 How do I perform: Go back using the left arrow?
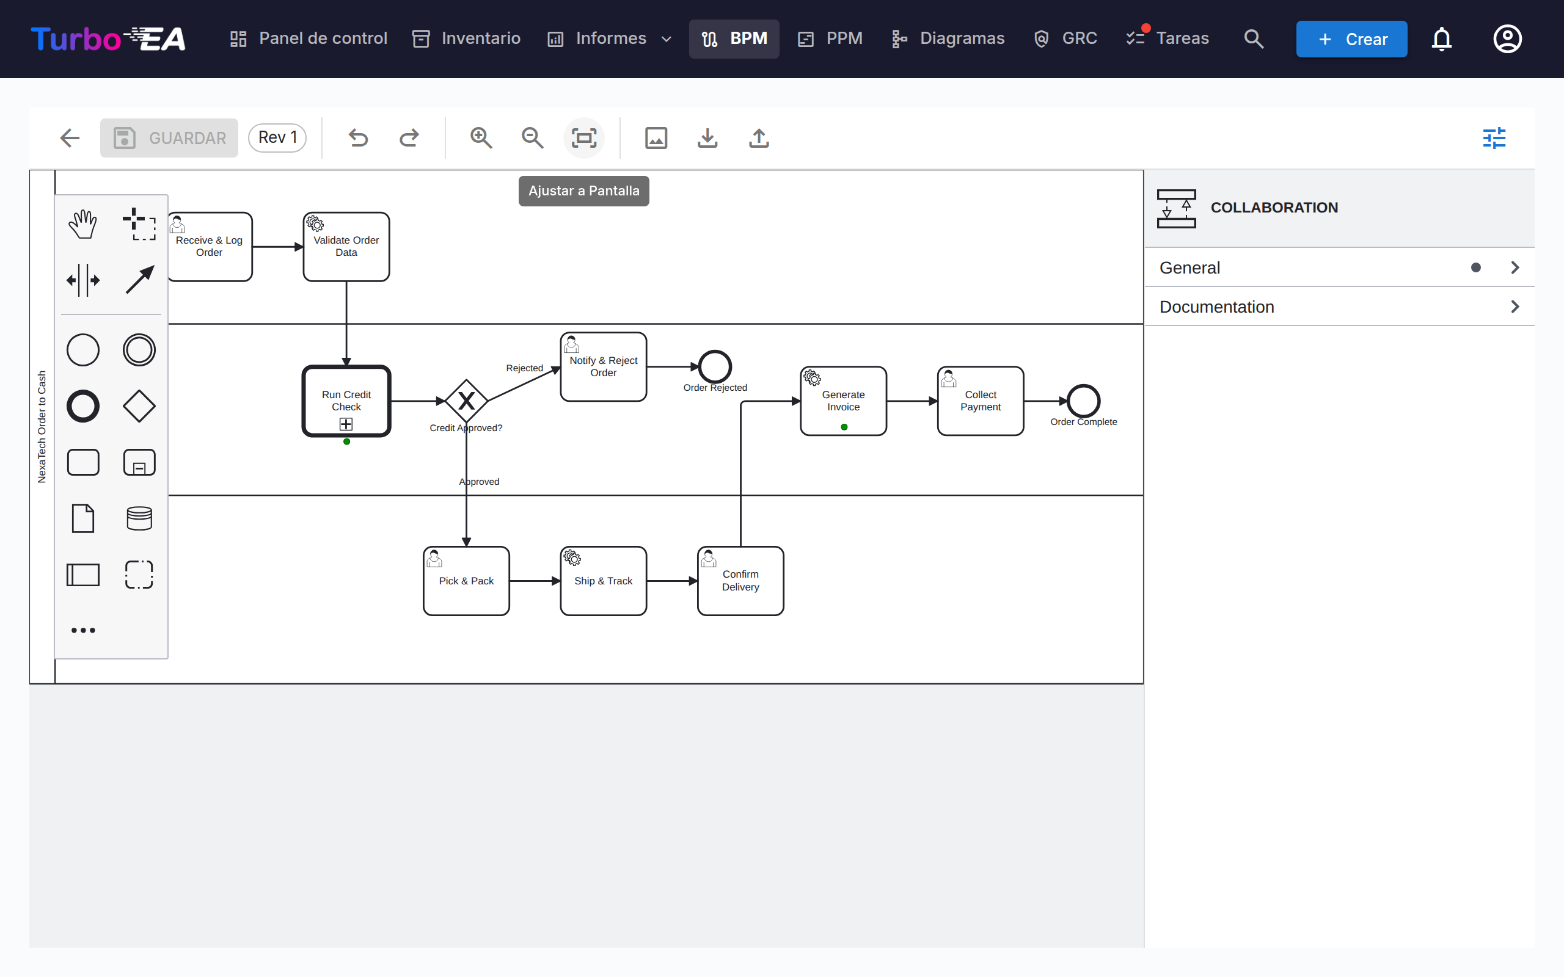(x=70, y=137)
